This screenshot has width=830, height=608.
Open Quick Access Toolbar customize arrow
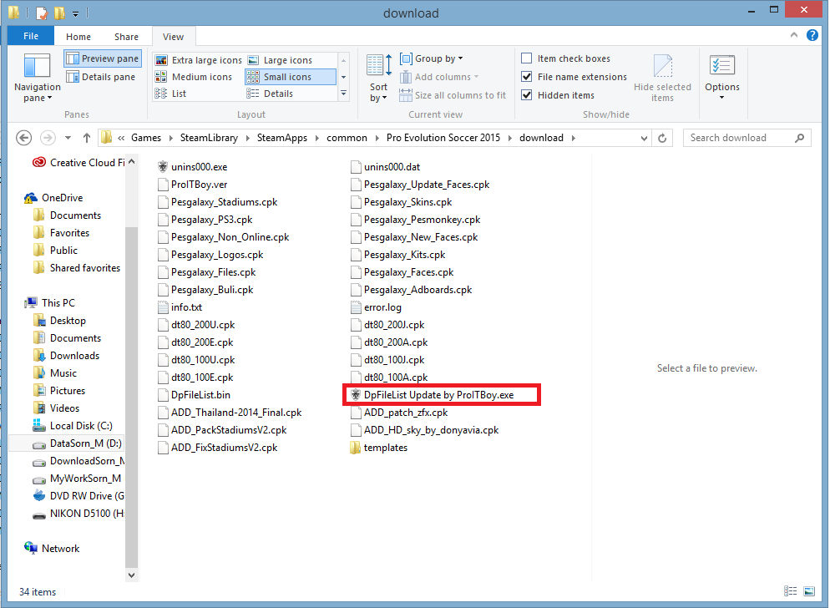[76, 13]
